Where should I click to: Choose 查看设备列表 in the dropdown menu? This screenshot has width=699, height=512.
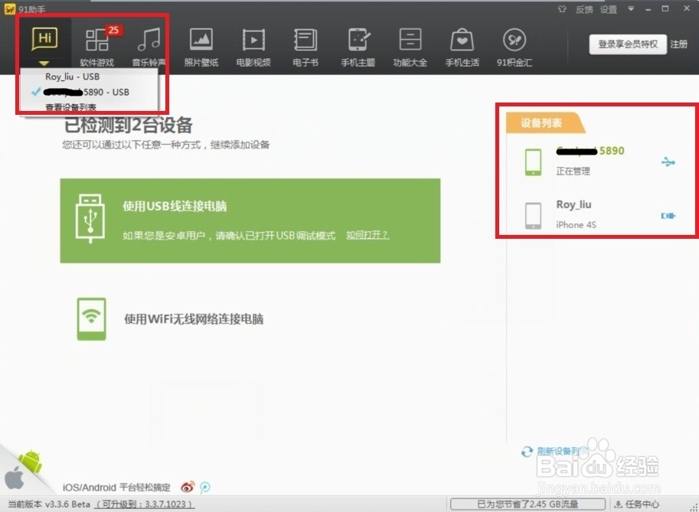pos(70,107)
